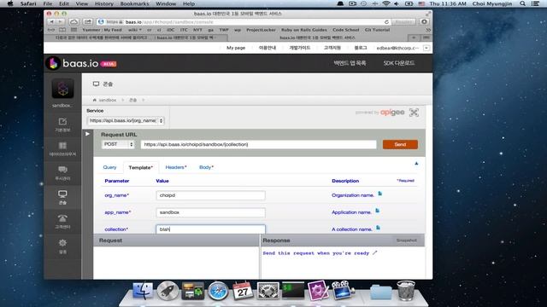Open Terminal in the Dock
The image size is (547, 307).
[x=292, y=290]
